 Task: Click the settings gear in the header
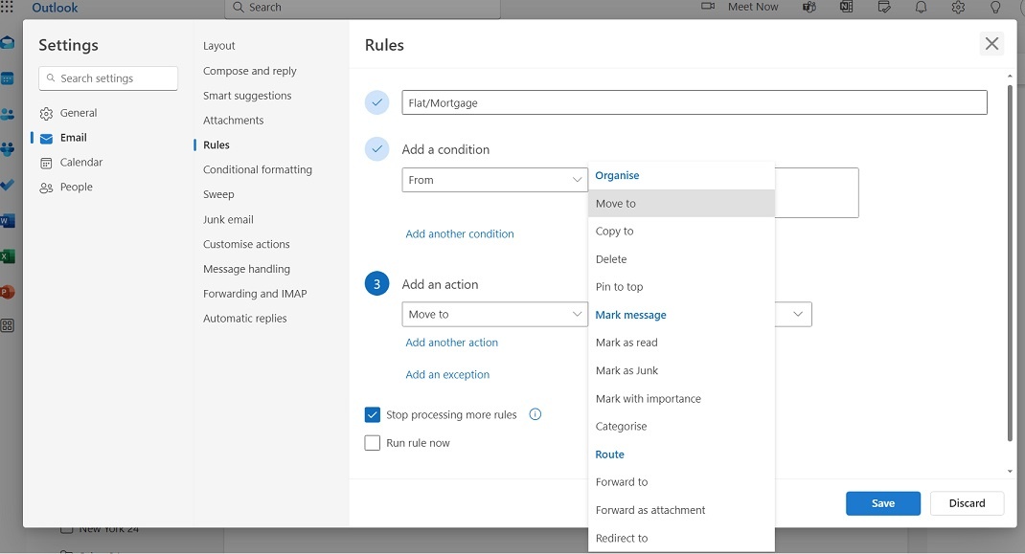tap(958, 8)
